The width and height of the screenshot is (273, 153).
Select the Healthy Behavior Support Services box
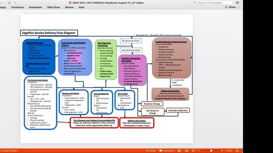[171, 58]
